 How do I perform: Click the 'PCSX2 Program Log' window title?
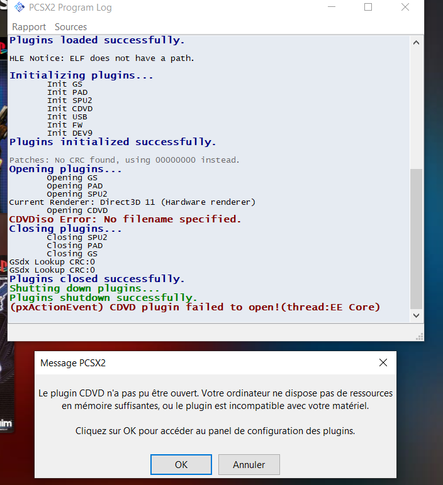pyautogui.click(x=70, y=8)
